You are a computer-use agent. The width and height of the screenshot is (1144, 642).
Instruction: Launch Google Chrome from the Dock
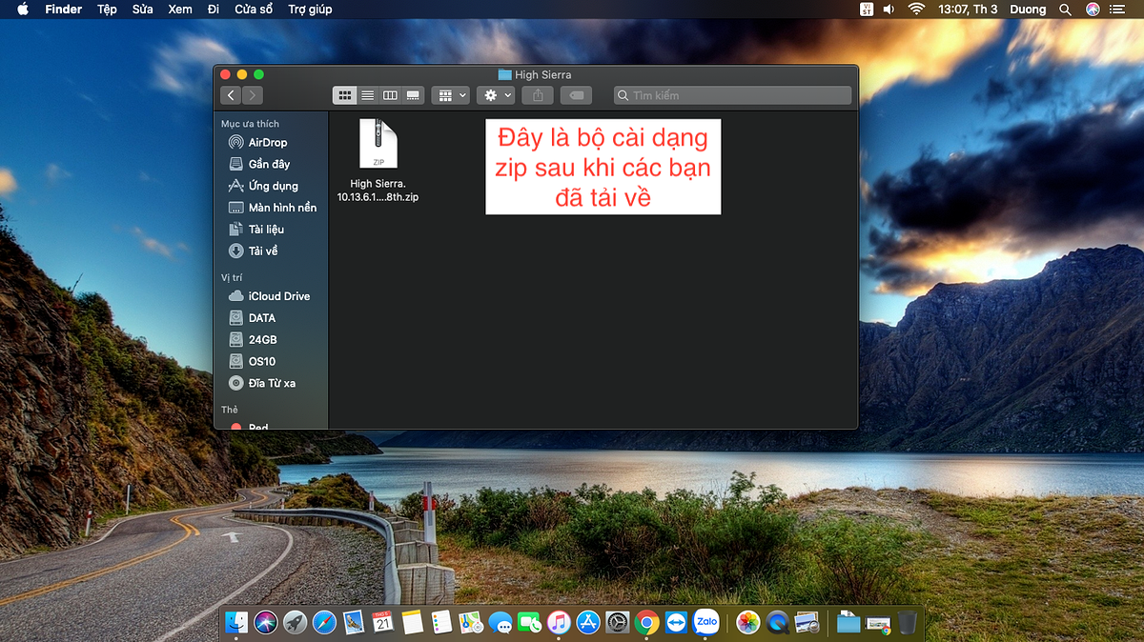[x=647, y=622]
